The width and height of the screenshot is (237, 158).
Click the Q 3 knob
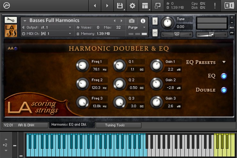(119, 102)
